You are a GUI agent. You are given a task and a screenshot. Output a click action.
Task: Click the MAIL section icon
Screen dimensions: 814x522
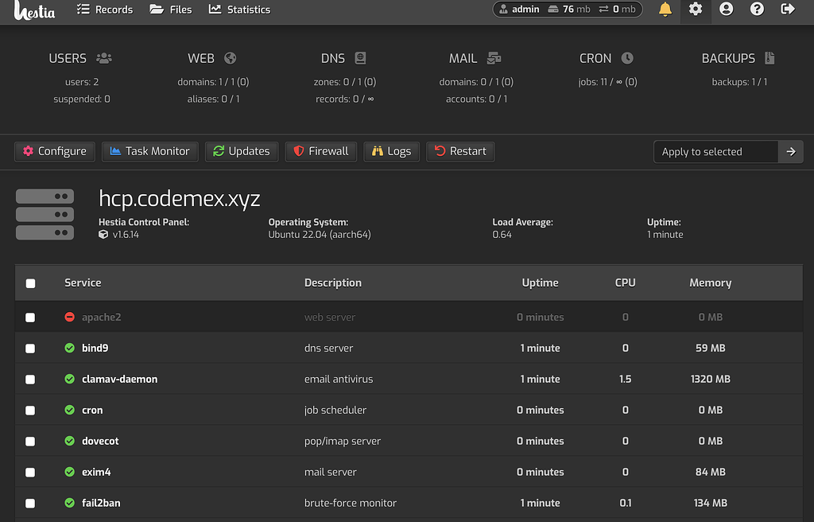coord(494,57)
